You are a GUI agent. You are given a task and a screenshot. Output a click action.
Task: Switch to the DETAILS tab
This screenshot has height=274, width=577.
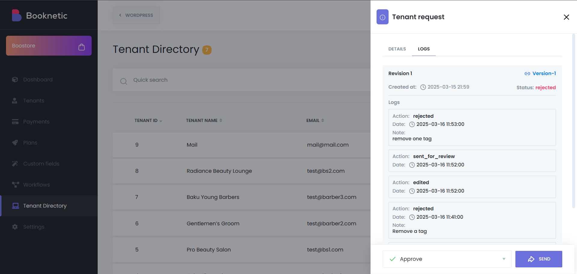(x=397, y=49)
